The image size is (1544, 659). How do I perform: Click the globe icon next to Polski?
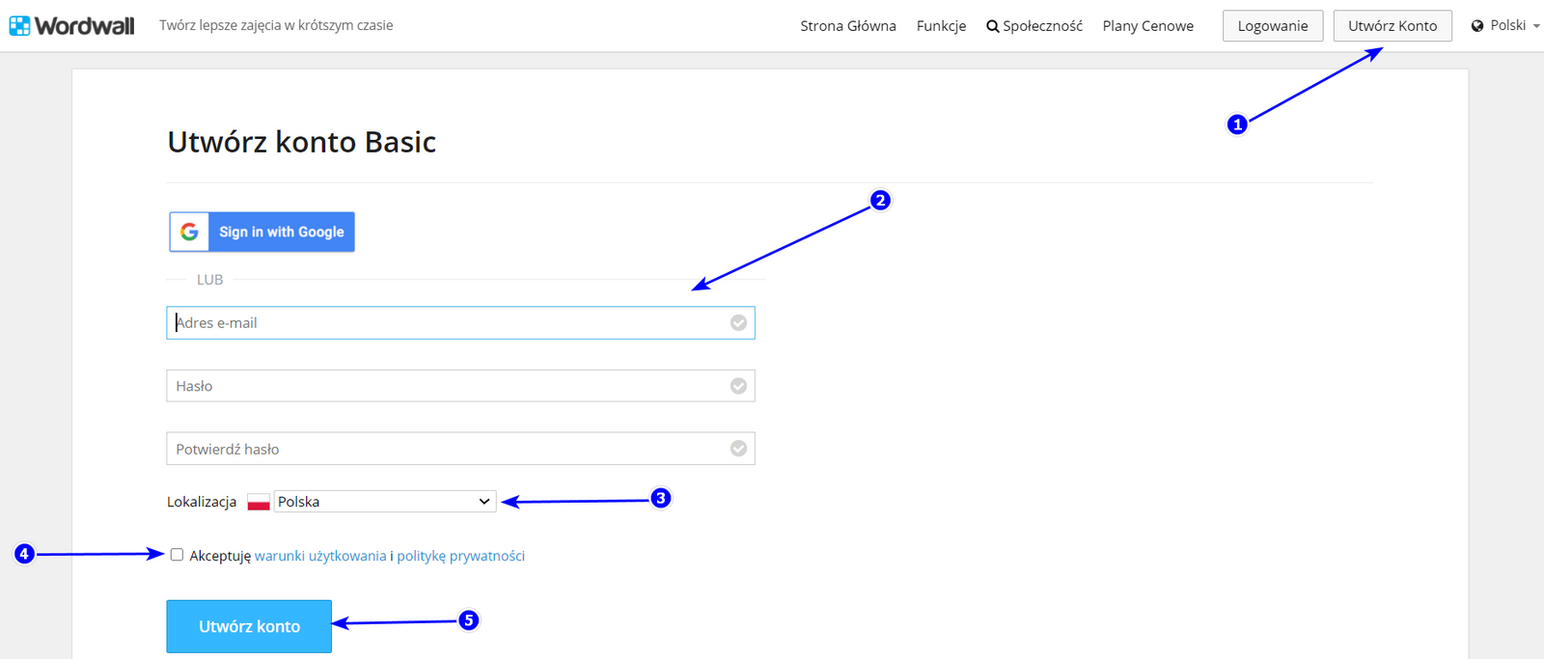click(x=1477, y=26)
